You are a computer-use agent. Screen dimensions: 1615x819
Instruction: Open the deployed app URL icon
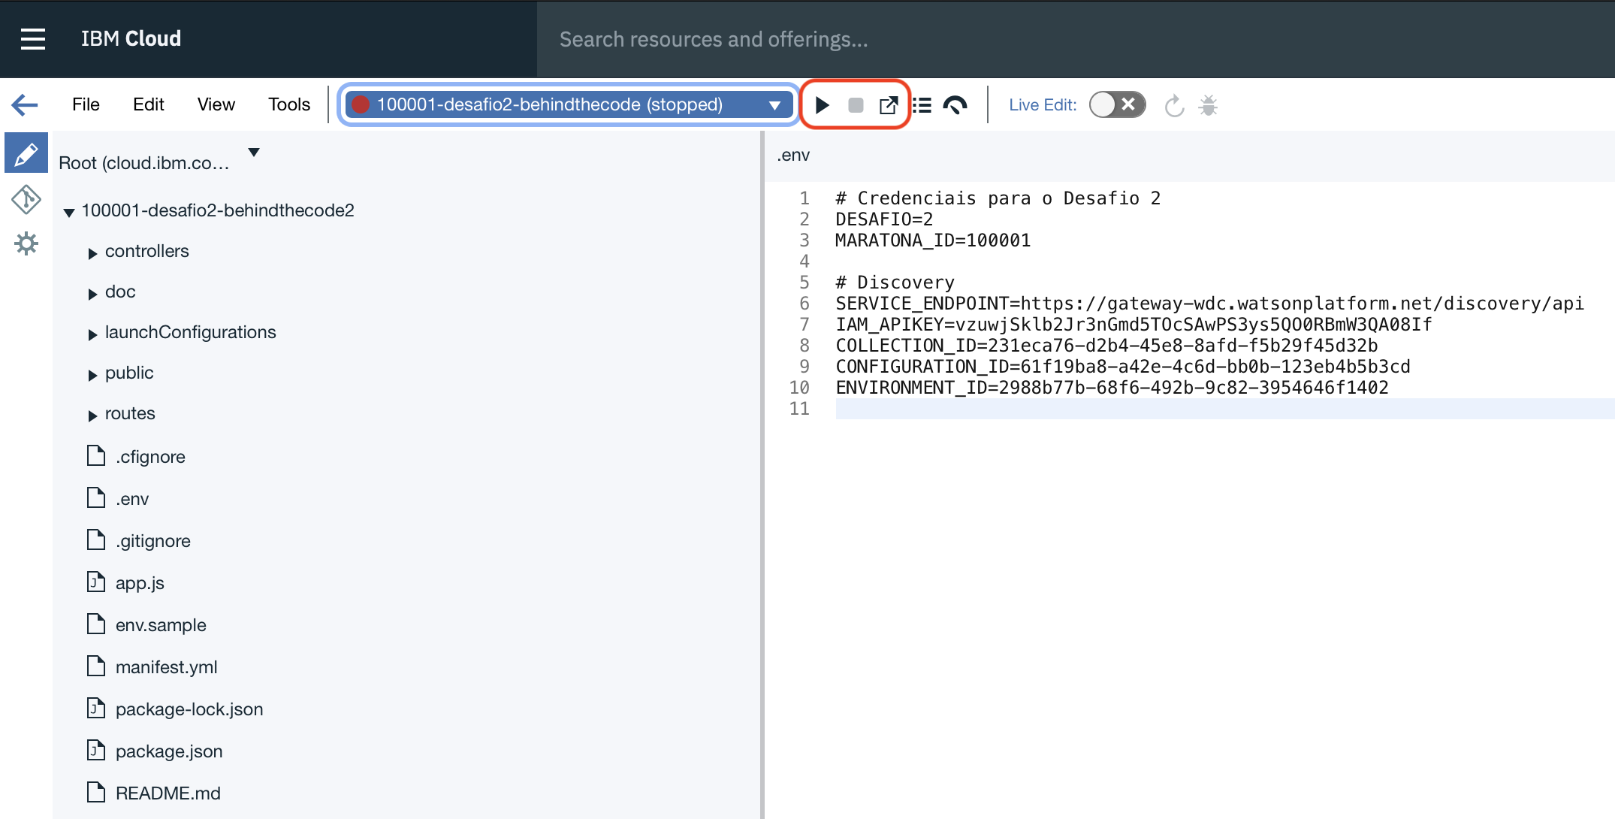pyautogui.click(x=889, y=105)
